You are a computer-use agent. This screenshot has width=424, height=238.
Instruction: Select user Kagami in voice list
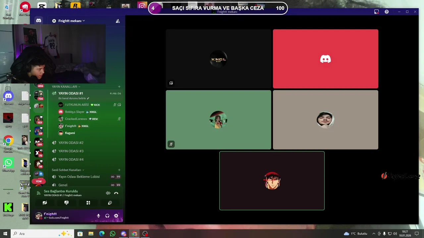(89, 133)
